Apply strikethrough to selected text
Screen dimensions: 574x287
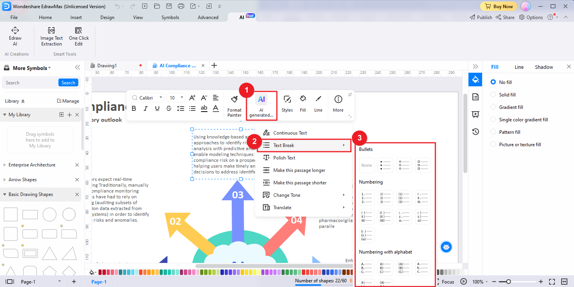(169, 108)
